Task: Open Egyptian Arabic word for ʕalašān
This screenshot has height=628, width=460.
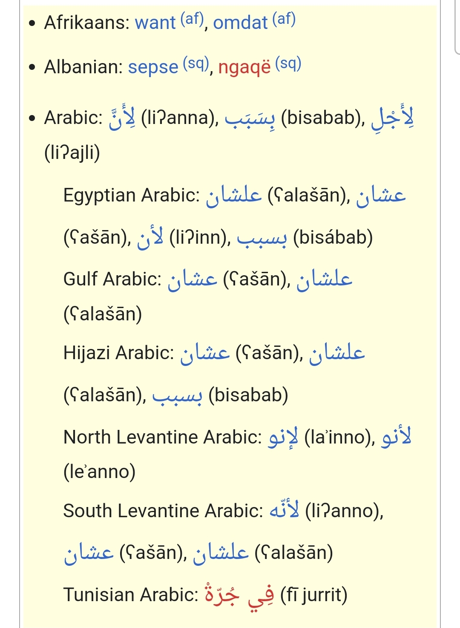Action: coord(233,196)
